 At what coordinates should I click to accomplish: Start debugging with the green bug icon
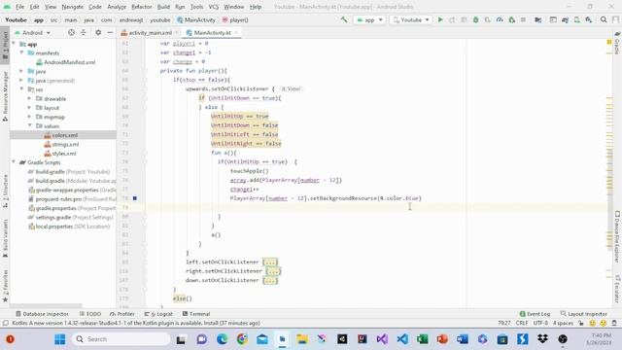[x=475, y=19]
